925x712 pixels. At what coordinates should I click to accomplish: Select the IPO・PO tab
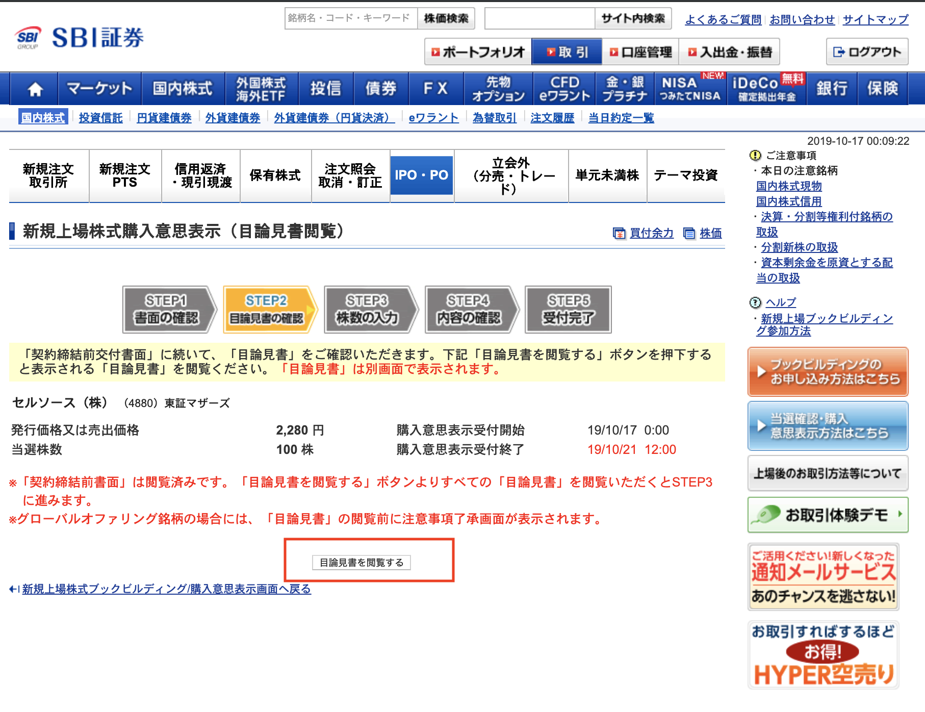coord(422,176)
